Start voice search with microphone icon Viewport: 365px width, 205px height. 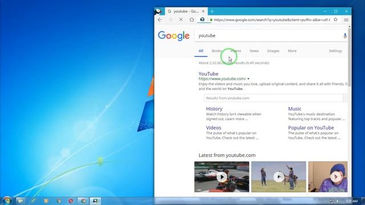345,35
